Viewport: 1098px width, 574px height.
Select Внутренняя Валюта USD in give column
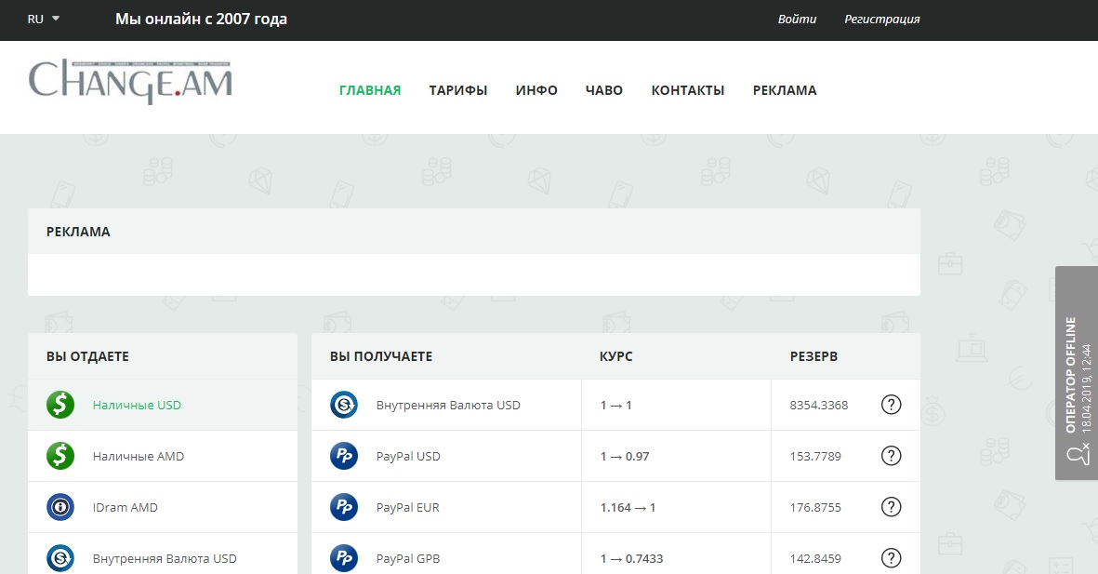coord(165,558)
